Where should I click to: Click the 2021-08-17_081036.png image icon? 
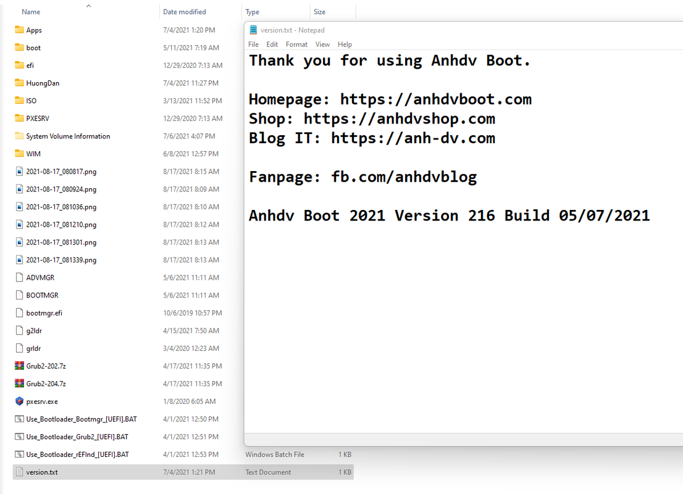click(19, 206)
